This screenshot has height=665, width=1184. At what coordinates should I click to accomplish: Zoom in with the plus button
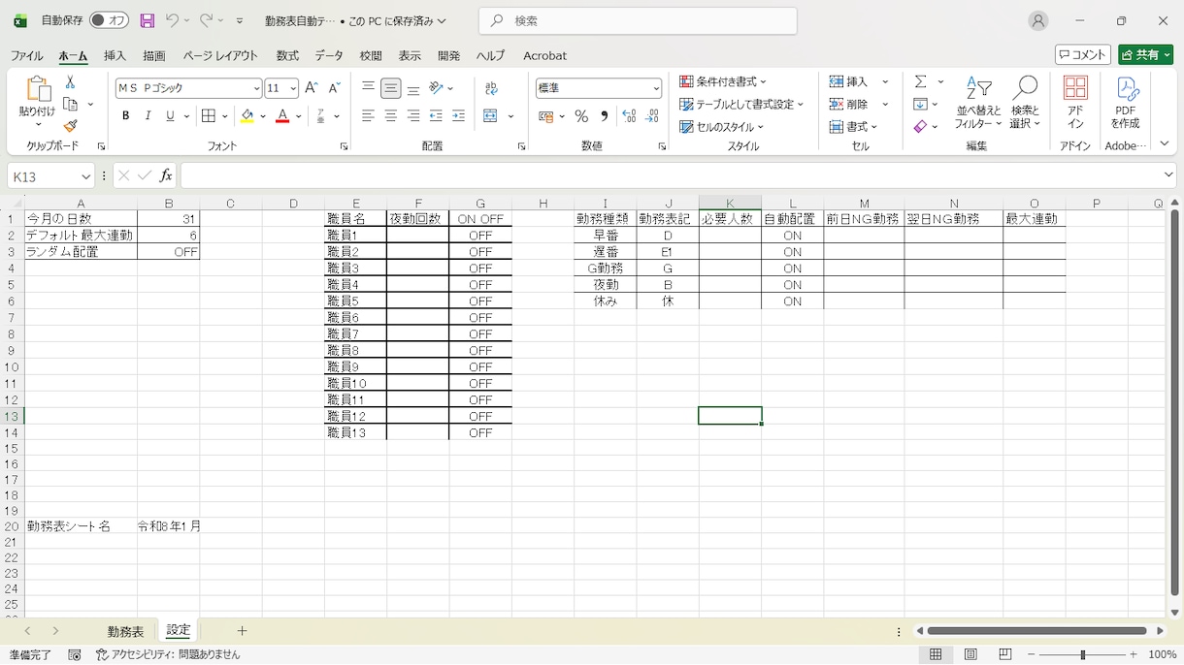point(1133,655)
